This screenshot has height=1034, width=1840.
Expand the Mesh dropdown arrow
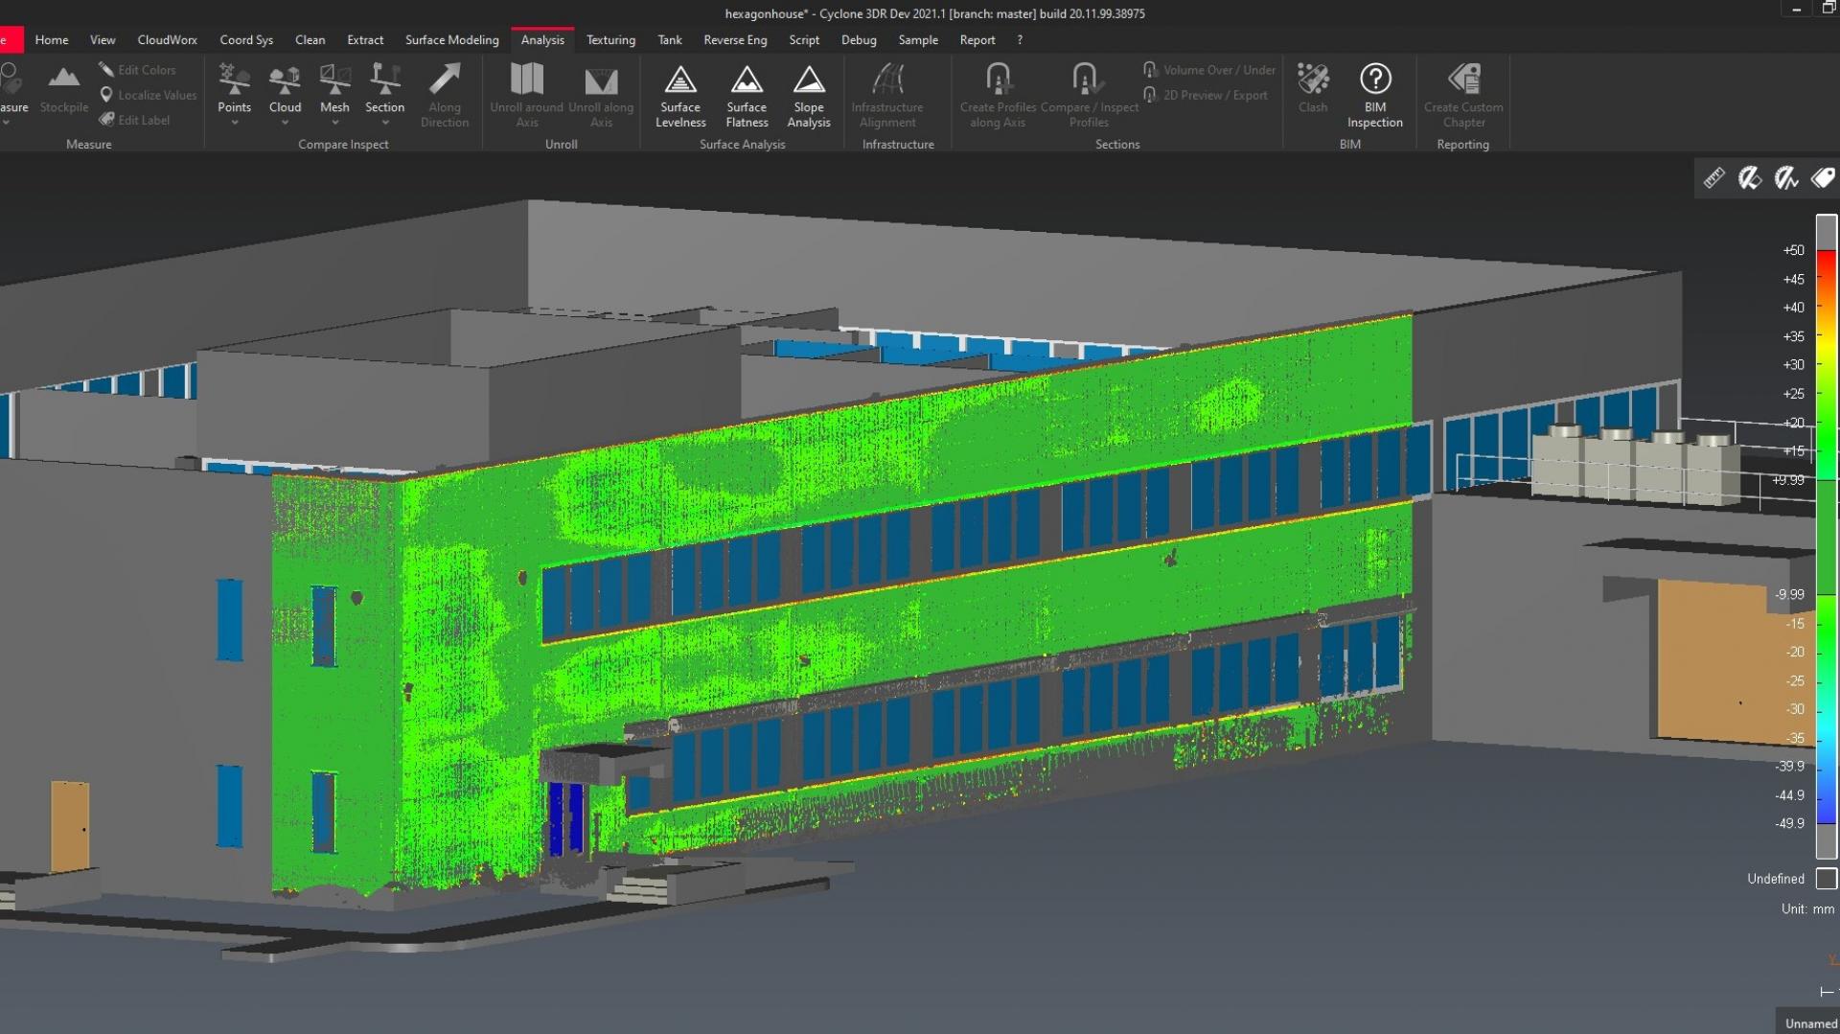[334, 123]
